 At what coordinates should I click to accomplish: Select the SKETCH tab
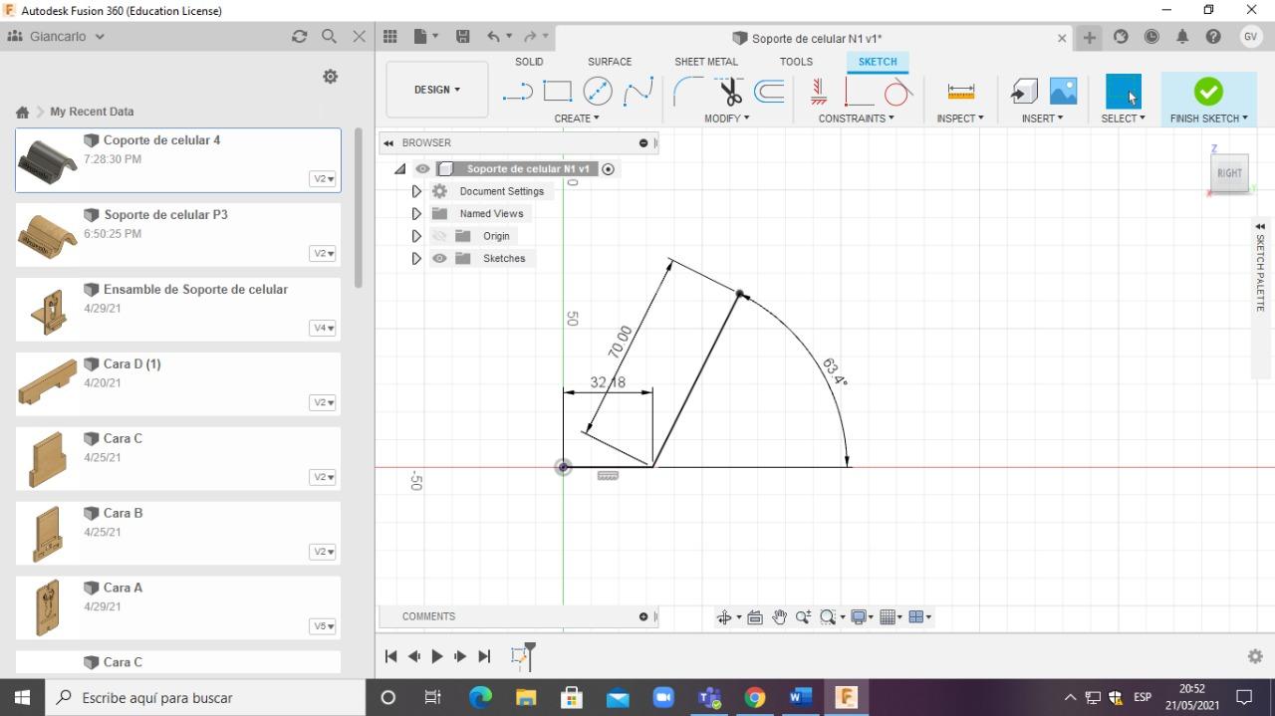[x=878, y=62]
